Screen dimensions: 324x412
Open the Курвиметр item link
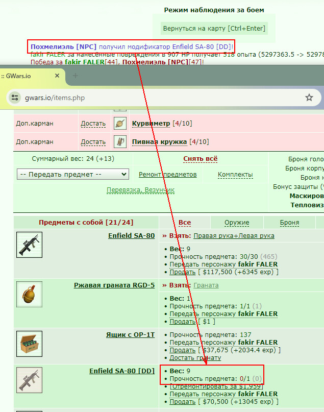(x=151, y=124)
